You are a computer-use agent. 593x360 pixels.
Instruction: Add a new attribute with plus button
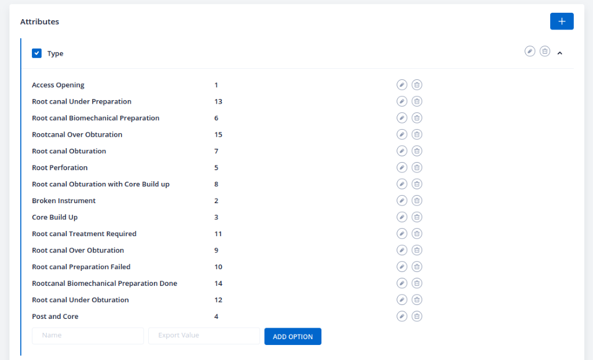[x=562, y=21]
